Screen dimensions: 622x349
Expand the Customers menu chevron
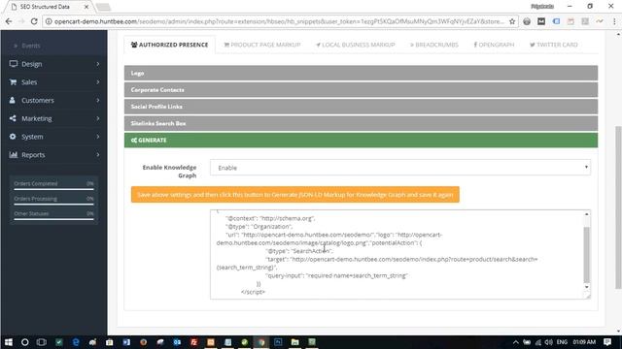pos(98,100)
